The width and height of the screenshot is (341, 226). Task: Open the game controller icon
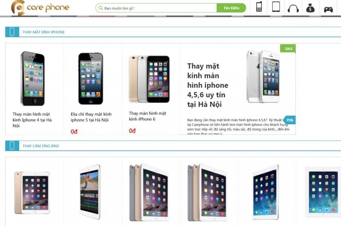[328, 9]
